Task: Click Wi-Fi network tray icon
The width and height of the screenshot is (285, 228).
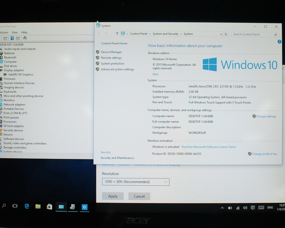Action: tap(238, 208)
